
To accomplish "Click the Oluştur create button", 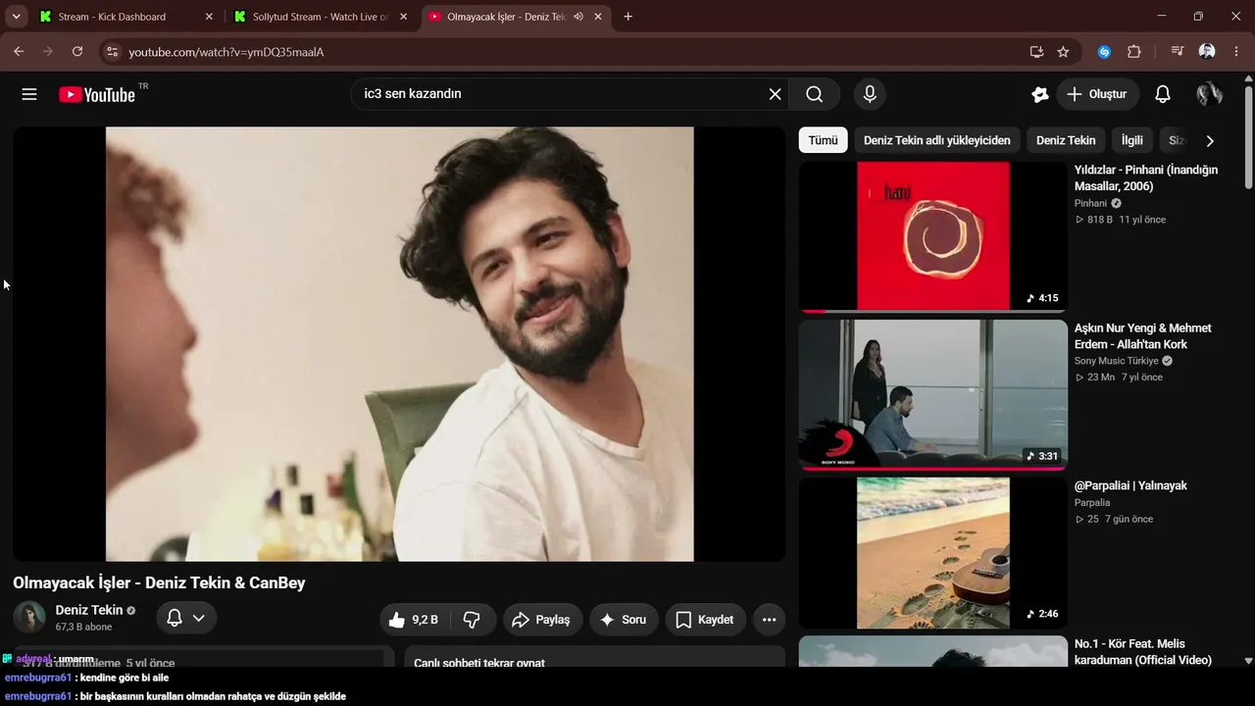I will tap(1098, 94).
